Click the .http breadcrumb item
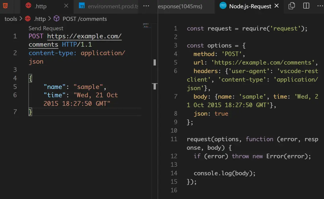 pyautogui.click(x=40, y=19)
